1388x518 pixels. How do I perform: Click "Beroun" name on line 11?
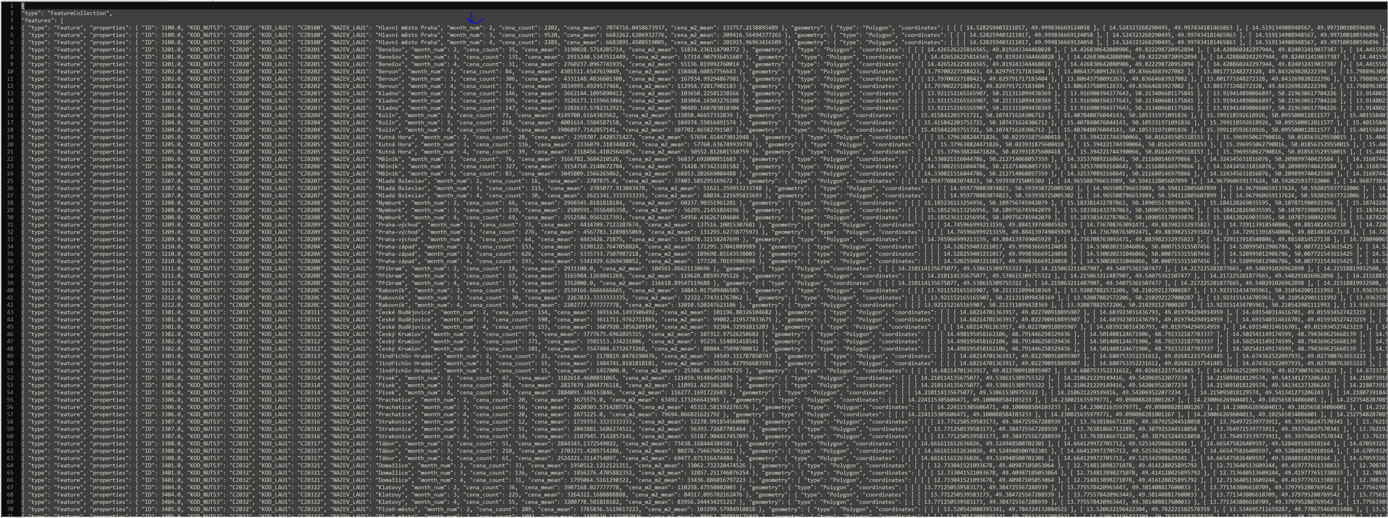tap(388, 79)
